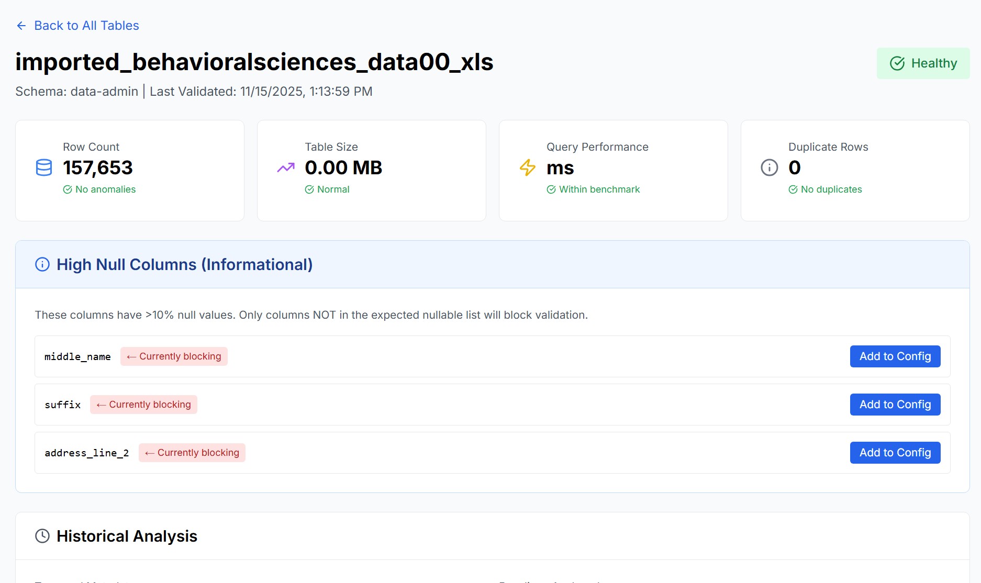This screenshot has width=981, height=583.
Task: Click the checkmark icon inside the Healthy badge
Action: (x=897, y=63)
